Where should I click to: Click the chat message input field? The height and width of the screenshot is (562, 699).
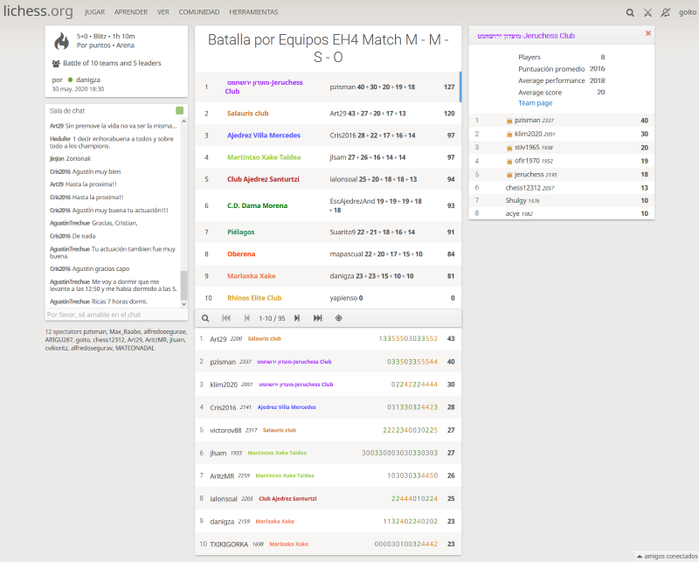point(112,314)
